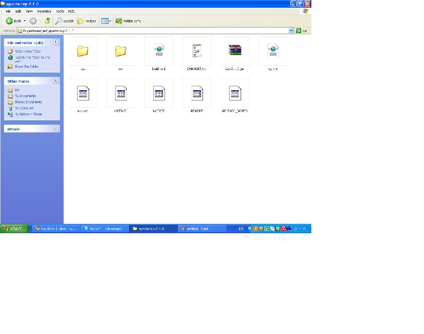Open My Network Places link

[x=28, y=114]
